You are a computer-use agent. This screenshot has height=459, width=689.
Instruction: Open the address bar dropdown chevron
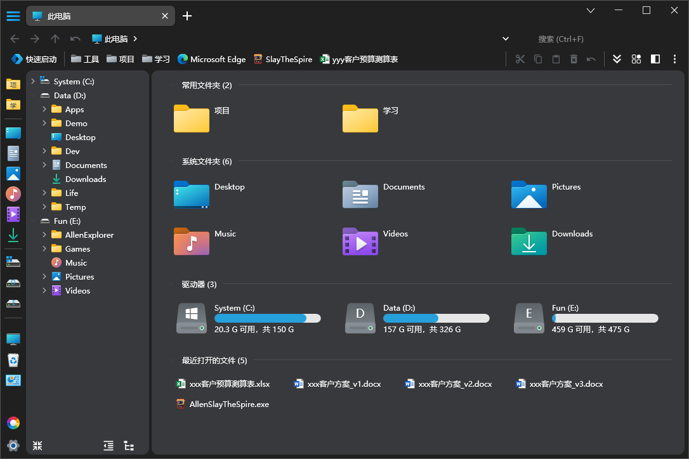point(506,39)
